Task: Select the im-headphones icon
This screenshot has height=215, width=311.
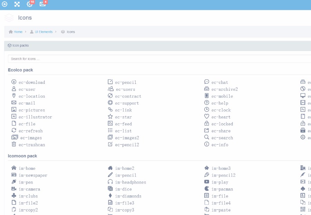Action: (110, 182)
